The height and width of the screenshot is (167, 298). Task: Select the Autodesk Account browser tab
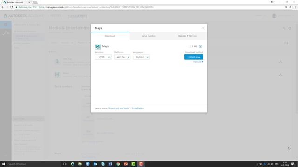point(16,2)
